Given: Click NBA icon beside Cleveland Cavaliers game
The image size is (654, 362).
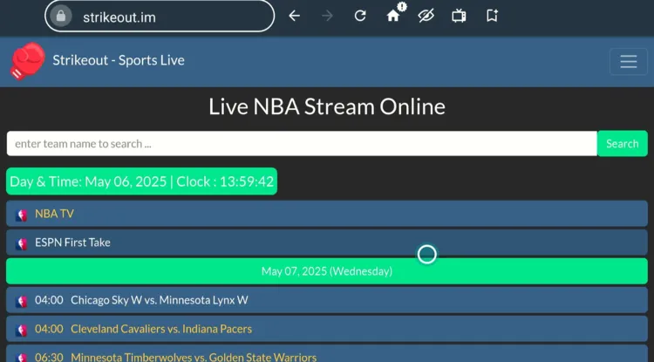Looking at the screenshot, I should pos(21,331).
